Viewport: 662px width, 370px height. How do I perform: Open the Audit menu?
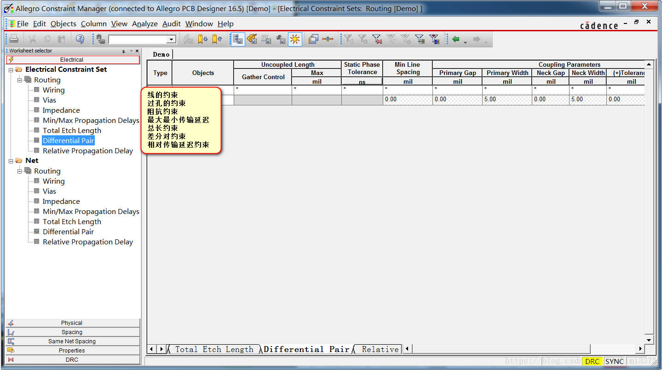[x=172, y=24]
